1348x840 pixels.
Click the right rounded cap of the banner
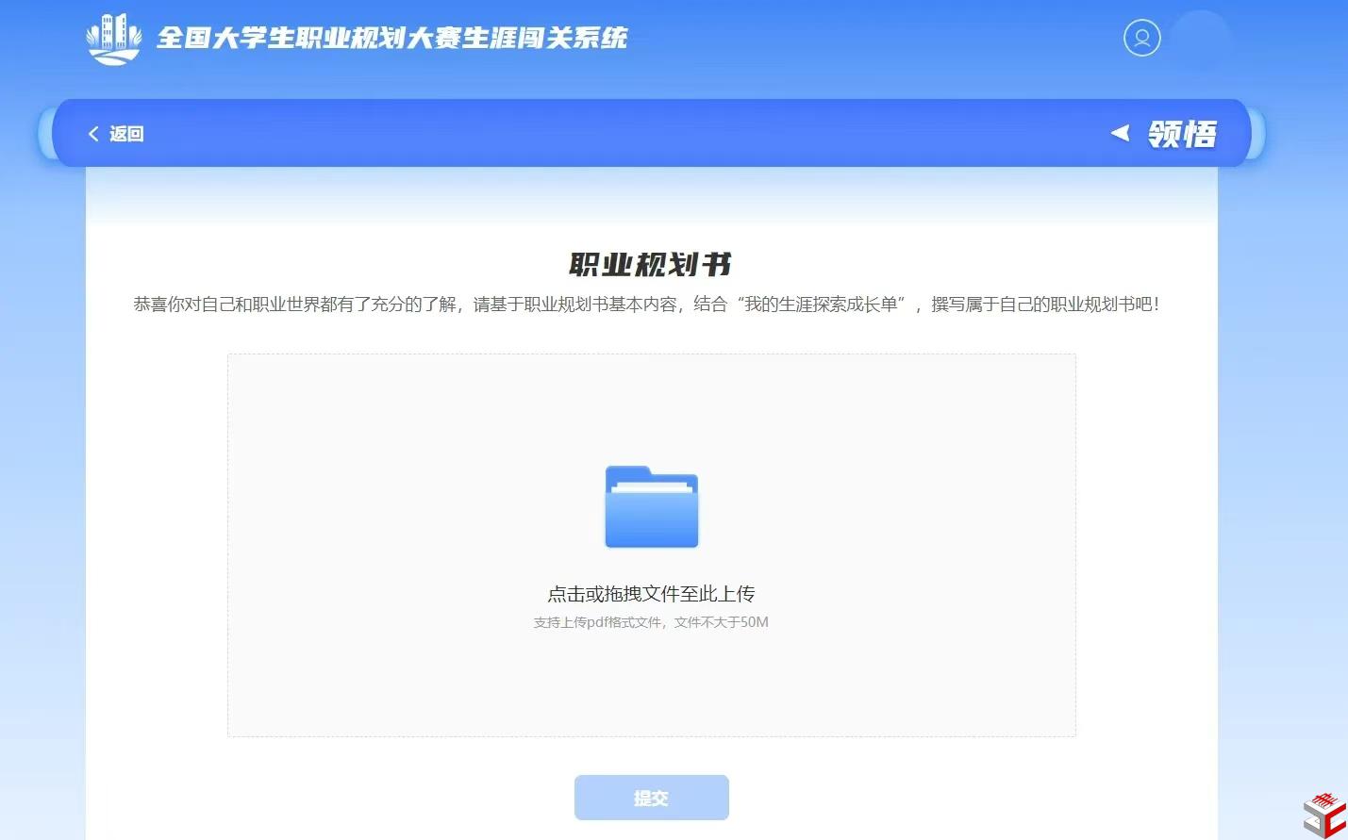[1256, 133]
